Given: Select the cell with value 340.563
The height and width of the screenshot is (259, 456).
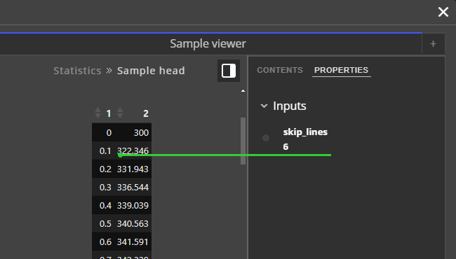Looking at the screenshot, I should click(133, 223).
